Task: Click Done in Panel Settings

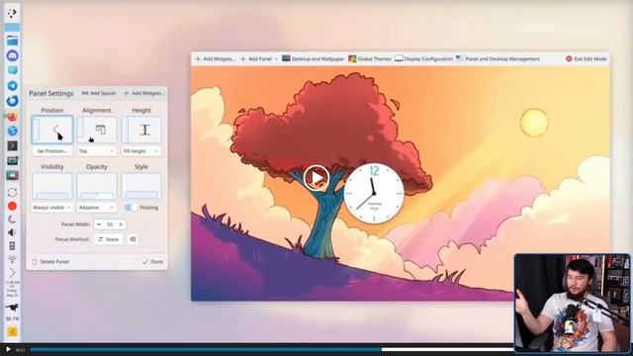Action: (x=152, y=261)
